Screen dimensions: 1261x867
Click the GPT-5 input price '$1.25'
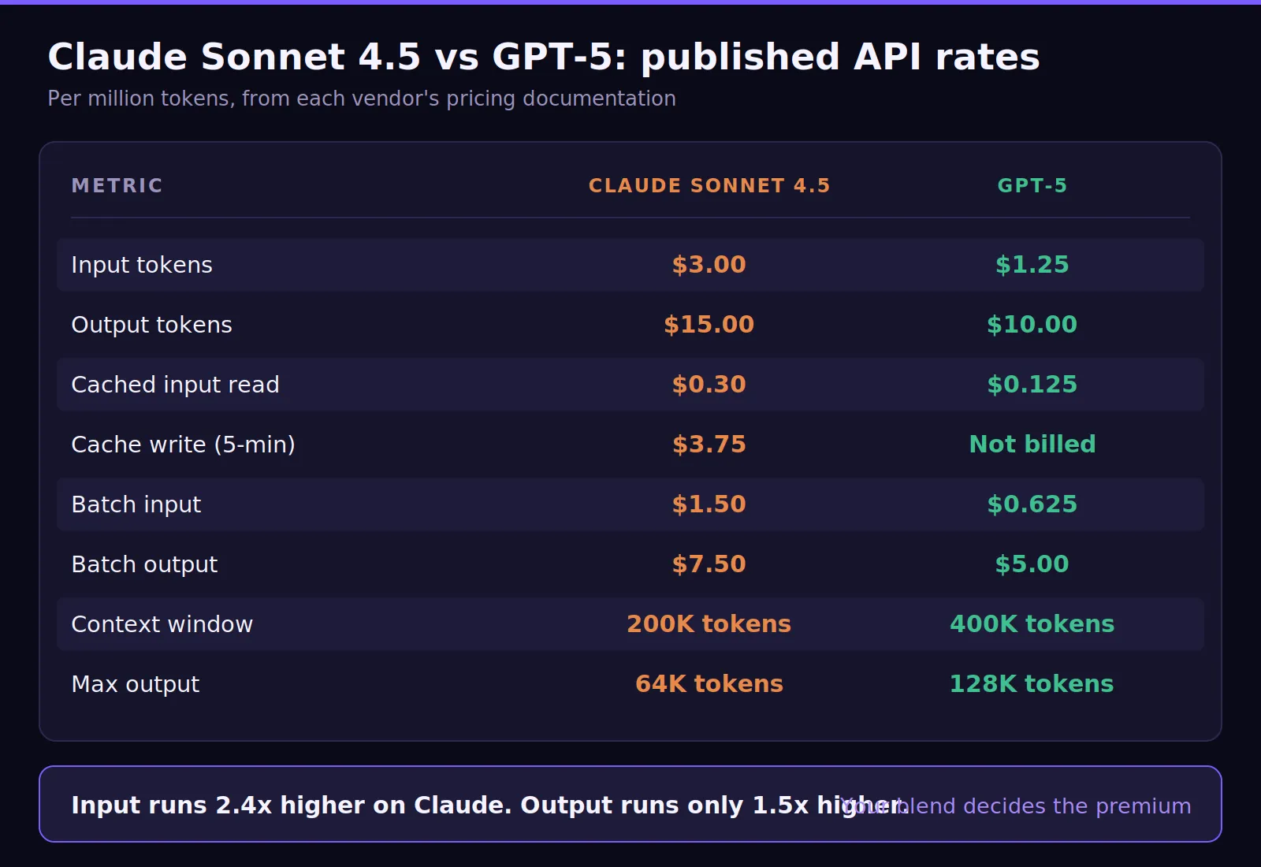pos(1032,265)
